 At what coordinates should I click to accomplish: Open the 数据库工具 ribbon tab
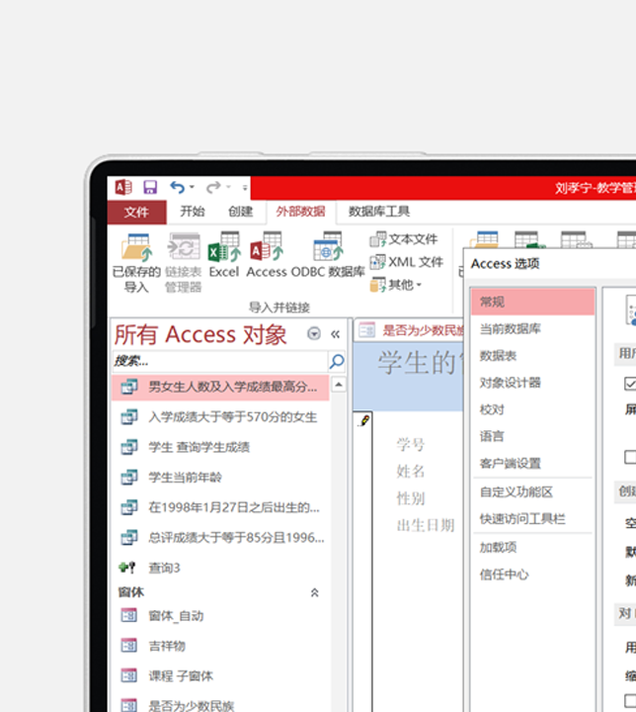(x=379, y=212)
